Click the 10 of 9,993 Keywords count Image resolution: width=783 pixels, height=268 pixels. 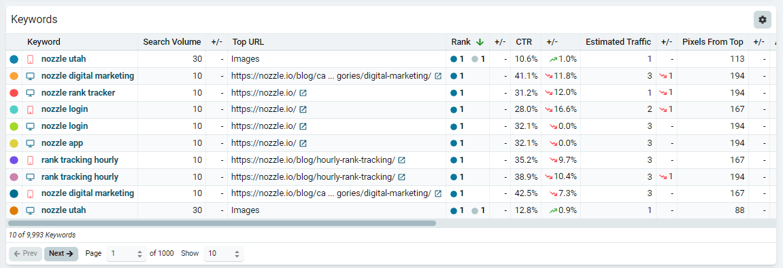42,235
